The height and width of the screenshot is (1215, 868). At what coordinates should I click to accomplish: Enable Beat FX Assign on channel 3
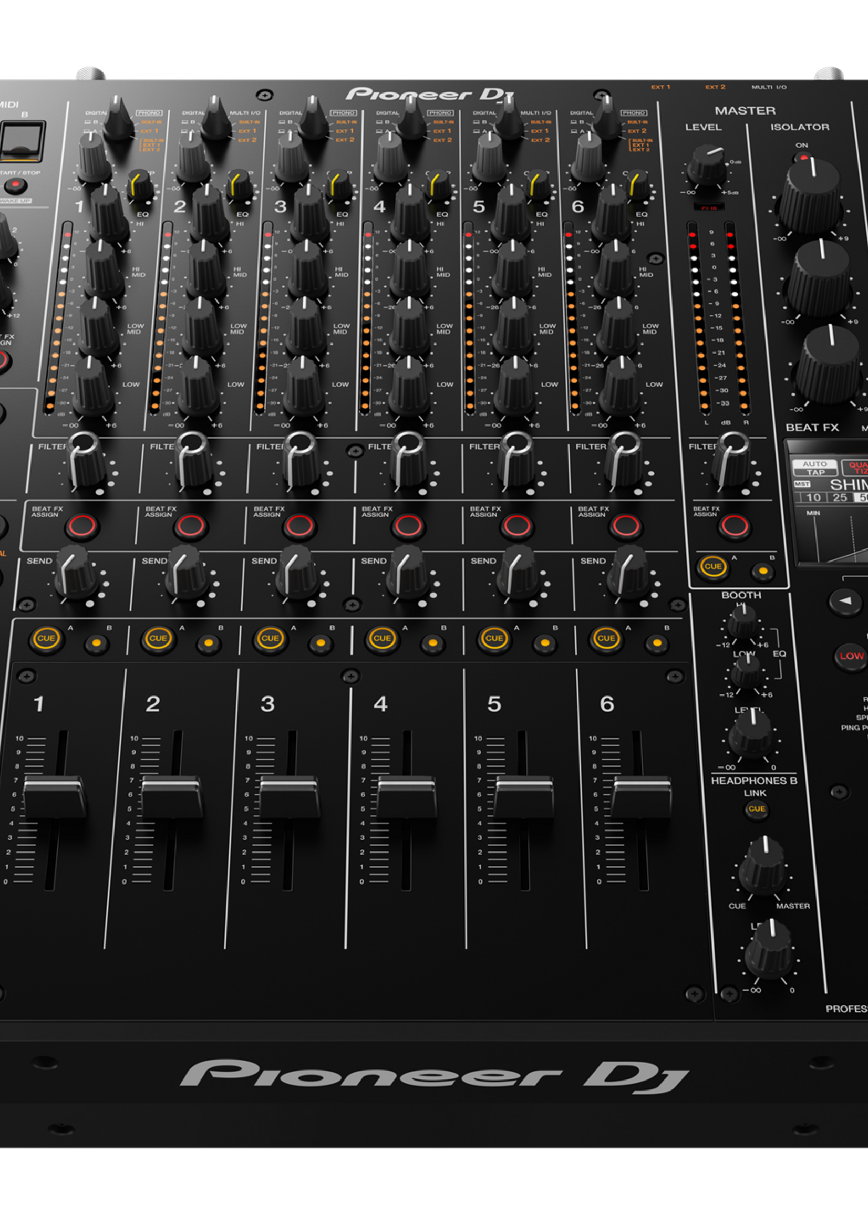[299, 526]
